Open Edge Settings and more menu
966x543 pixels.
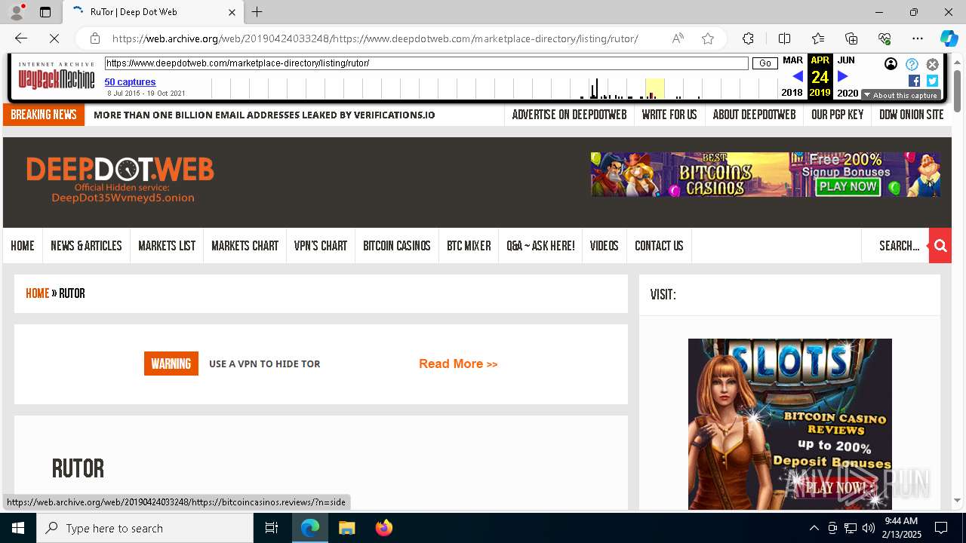[x=918, y=38]
